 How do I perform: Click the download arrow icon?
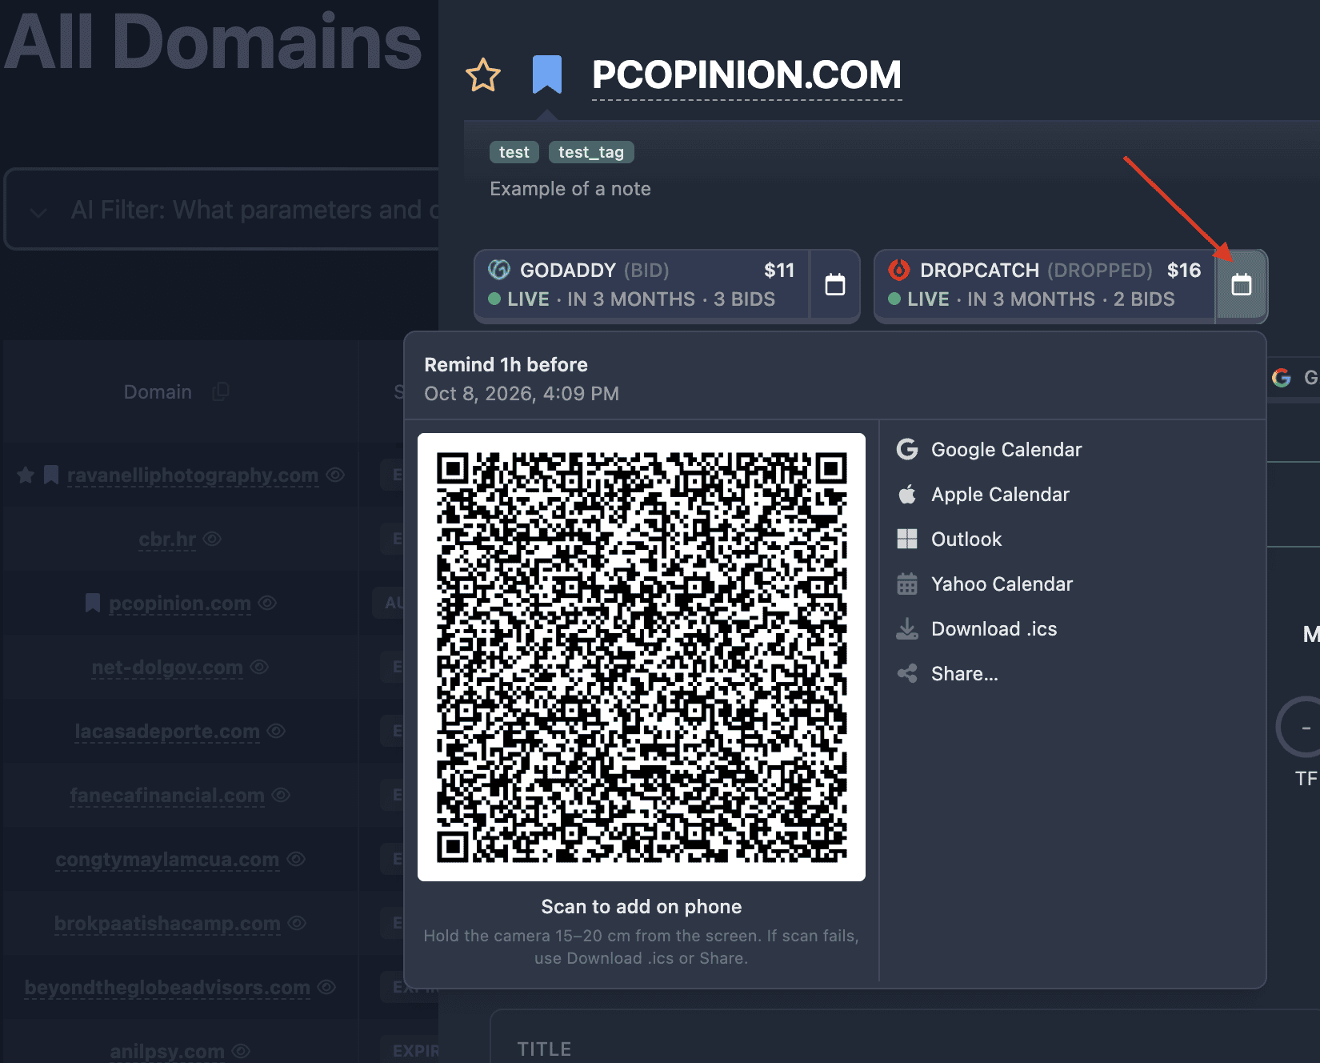[x=907, y=628]
